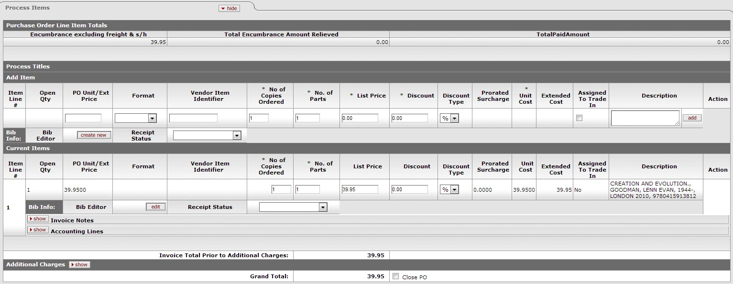Click create new Bib Editor button
The width and height of the screenshot is (733, 284).
point(94,135)
